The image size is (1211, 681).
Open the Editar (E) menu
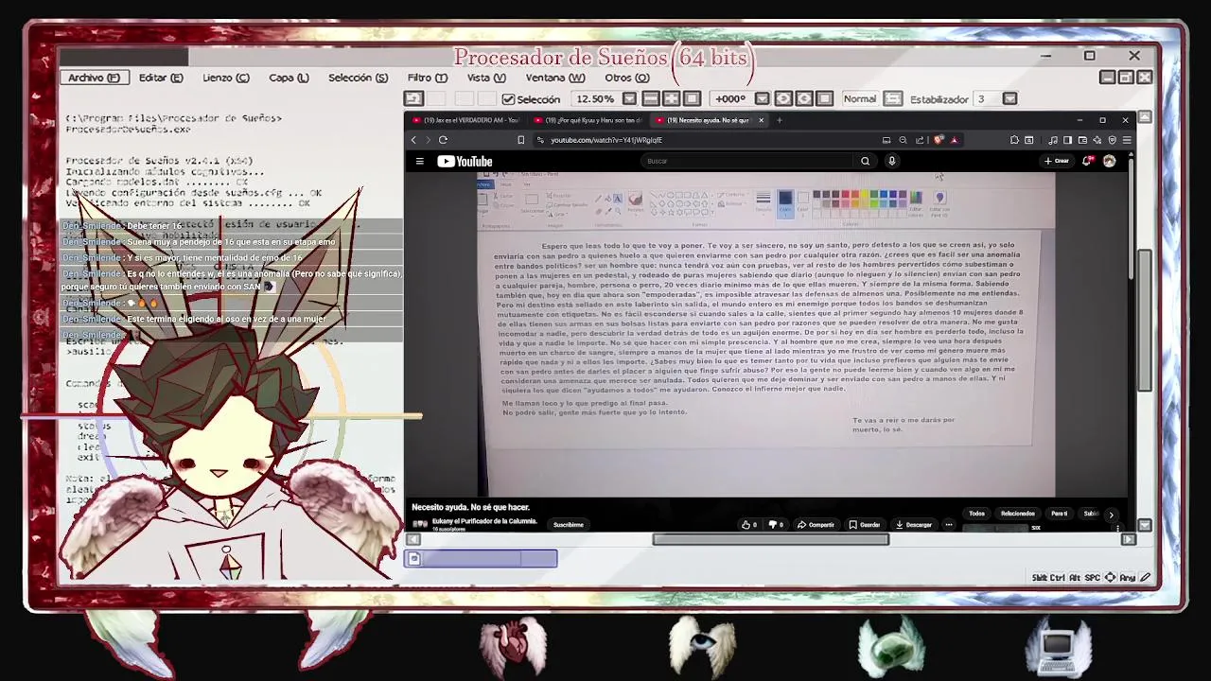pos(161,78)
